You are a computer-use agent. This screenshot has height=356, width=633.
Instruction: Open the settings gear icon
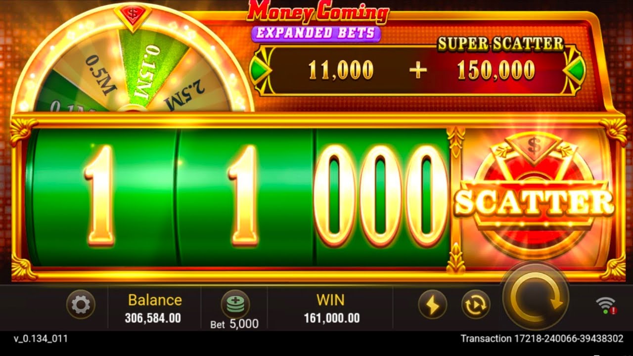tap(81, 305)
